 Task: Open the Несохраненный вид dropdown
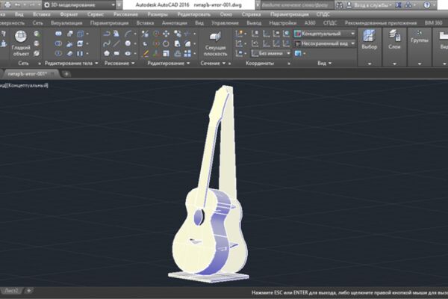point(325,43)
